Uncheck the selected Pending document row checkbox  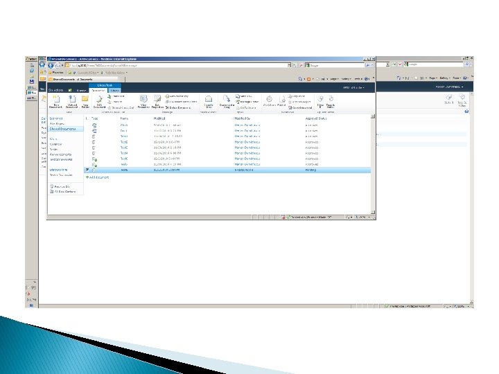(87, 170)
